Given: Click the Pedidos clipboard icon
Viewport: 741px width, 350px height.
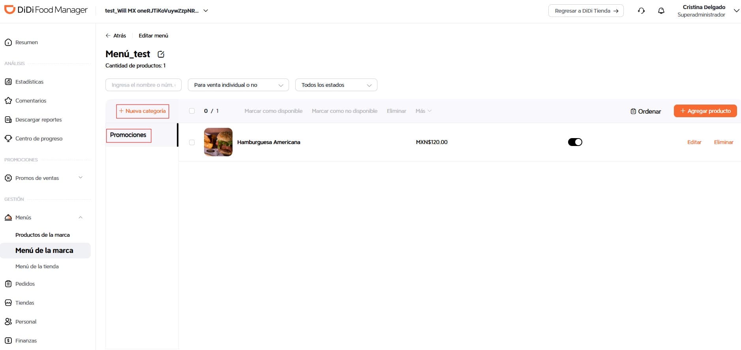Looking at the screenshot, I should 8,284.
